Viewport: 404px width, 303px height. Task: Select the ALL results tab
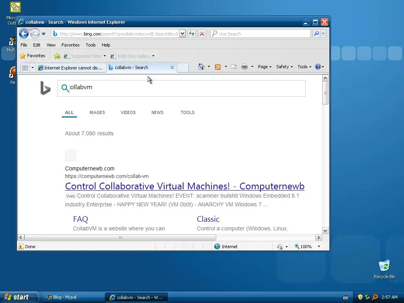(x=69, y=112)
